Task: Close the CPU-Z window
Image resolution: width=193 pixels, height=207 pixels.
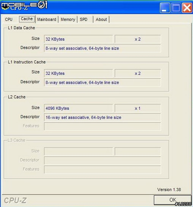Action: pos(187,8)
